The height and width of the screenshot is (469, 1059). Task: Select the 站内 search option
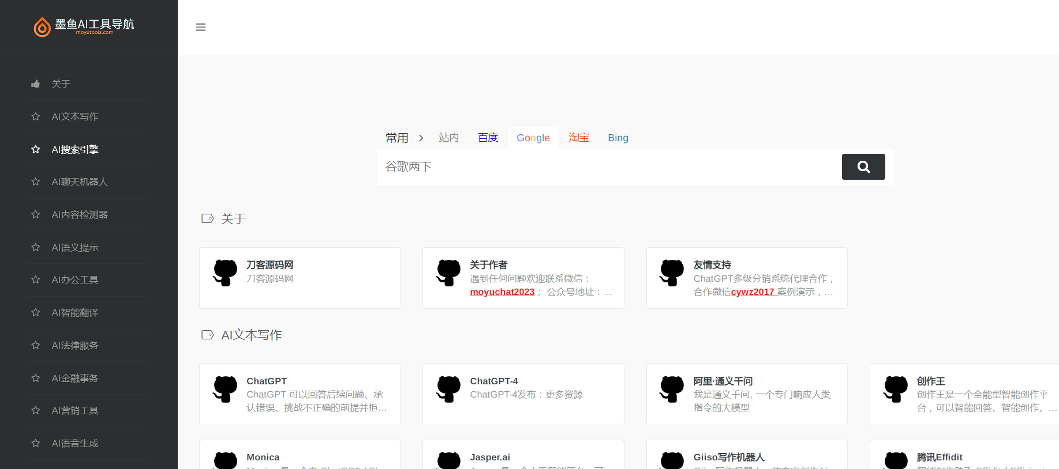(448, 138)
